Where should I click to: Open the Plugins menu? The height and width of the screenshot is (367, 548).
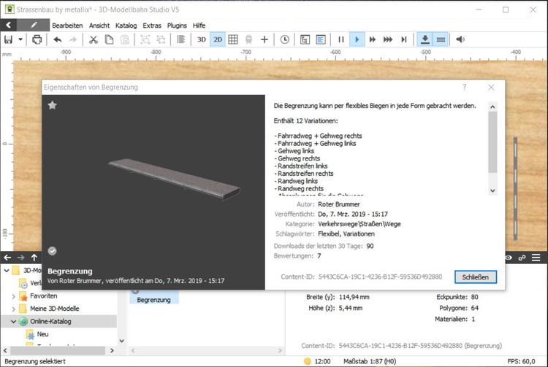[x=177, y=25]
